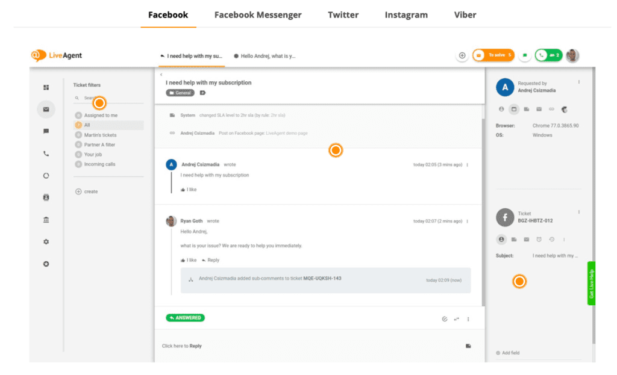Select the Chats icon in left sidebar

click(48, 129)
